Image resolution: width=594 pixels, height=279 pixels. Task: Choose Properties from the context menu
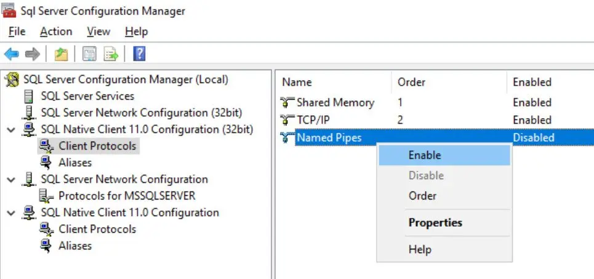pos(444,222)
